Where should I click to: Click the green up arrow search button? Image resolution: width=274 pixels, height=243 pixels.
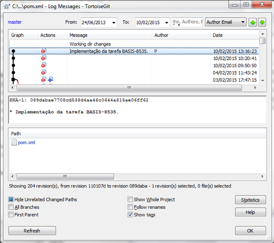tap(253, 22)
